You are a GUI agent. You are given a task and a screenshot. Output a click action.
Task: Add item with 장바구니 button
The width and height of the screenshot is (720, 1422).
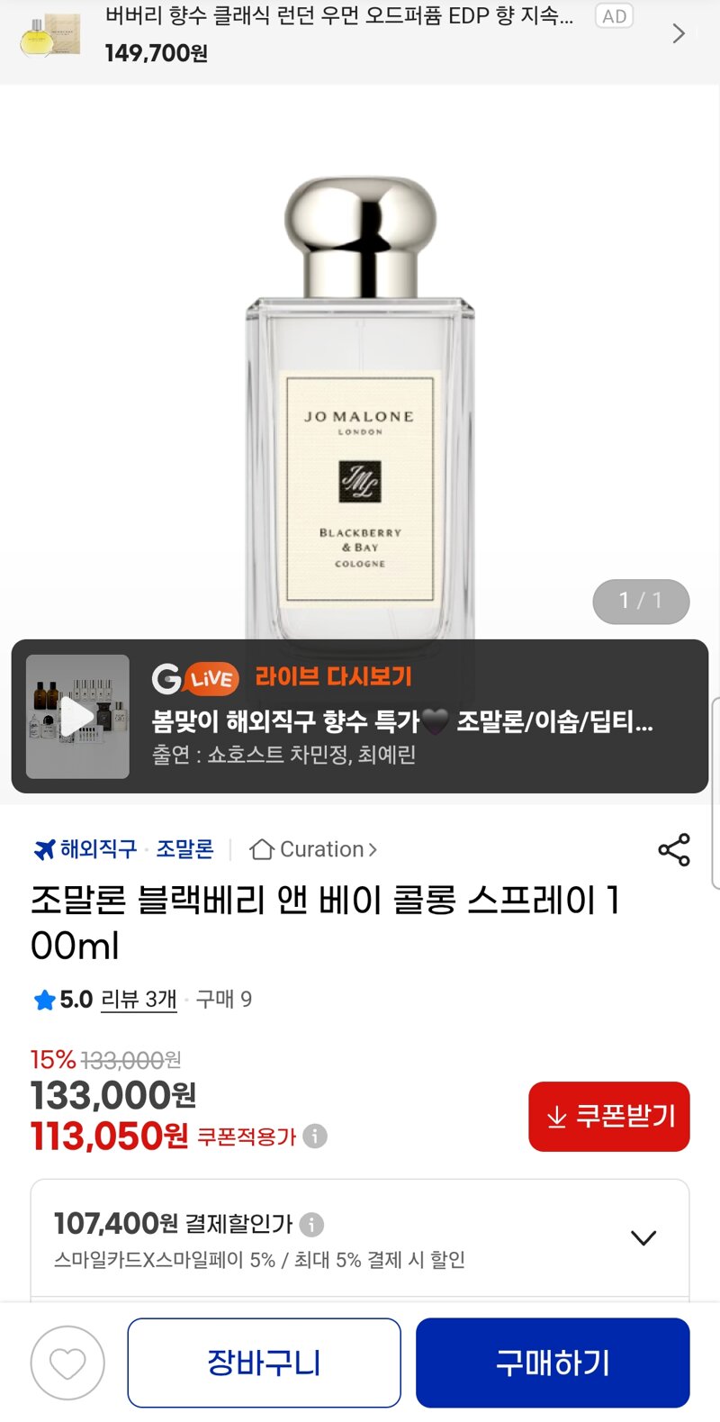[264, 1363]
